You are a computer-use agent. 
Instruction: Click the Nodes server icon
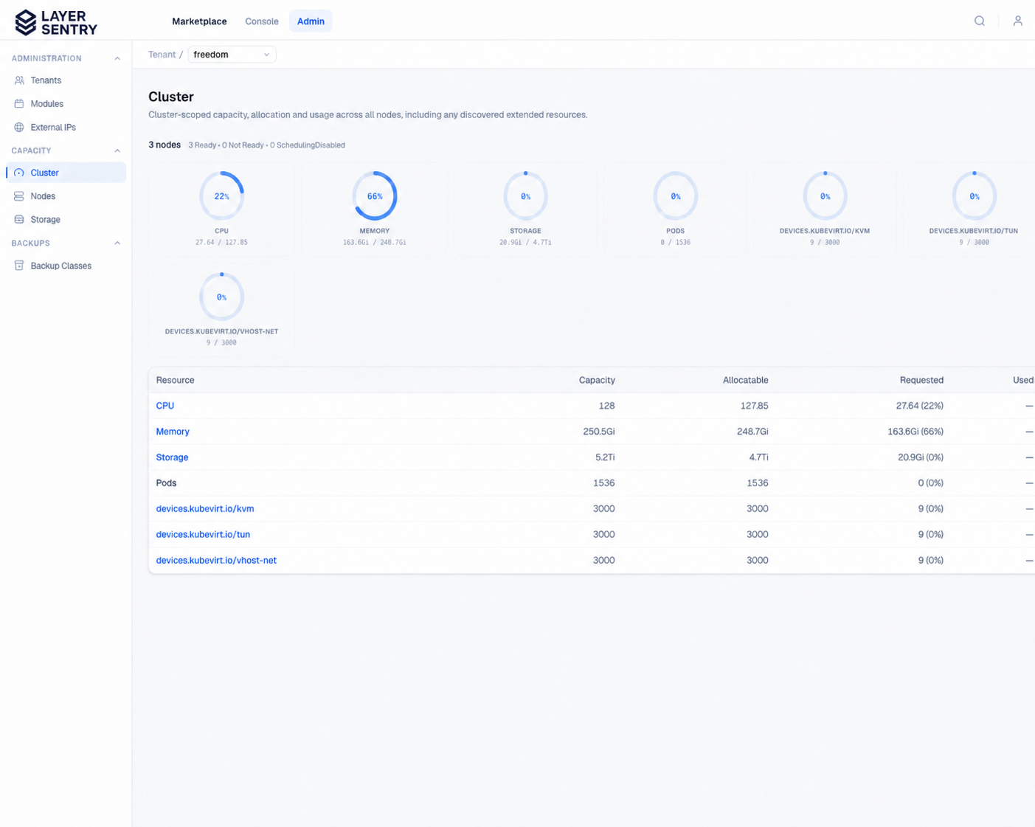[x=19, y=196]
